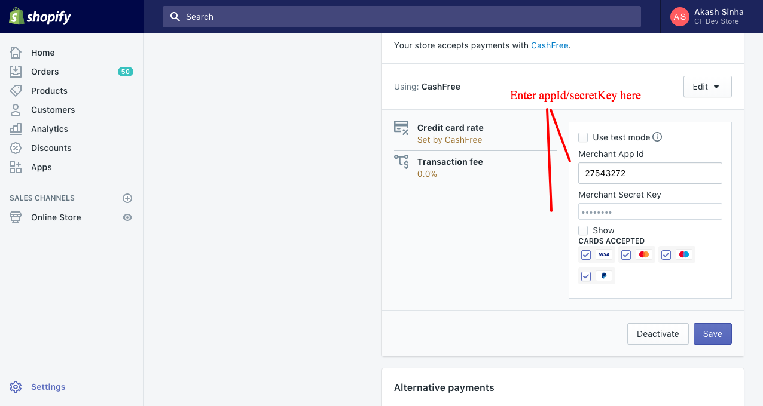Image resolution: width=763 pixels, height=406 pixels.
Task: Focus the Merchant Secret Key field
Action: pos(650,211)
